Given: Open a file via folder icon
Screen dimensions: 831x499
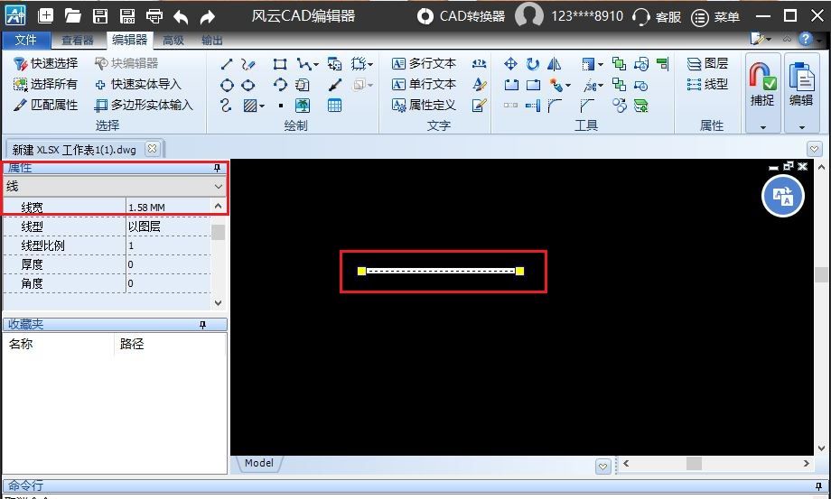Looking at the screenshot, I should [x=72, y=16].
